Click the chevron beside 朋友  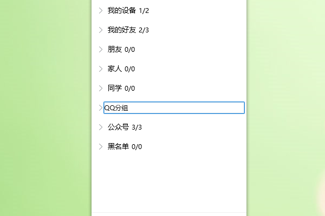click(100, 49)
